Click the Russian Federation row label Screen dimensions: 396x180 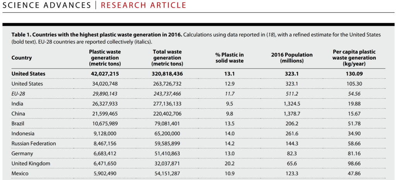click(x=34, y=143)
